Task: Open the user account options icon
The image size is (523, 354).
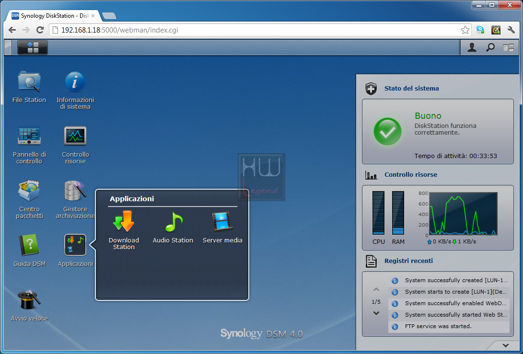Action: pyautogui.click(x=472, y=48)
